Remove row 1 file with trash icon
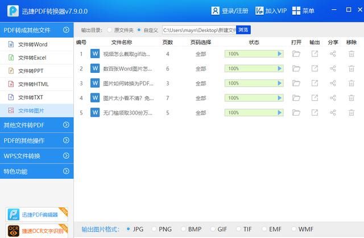The height and width of the screenshot is (238, 364). tap(351, 54)
